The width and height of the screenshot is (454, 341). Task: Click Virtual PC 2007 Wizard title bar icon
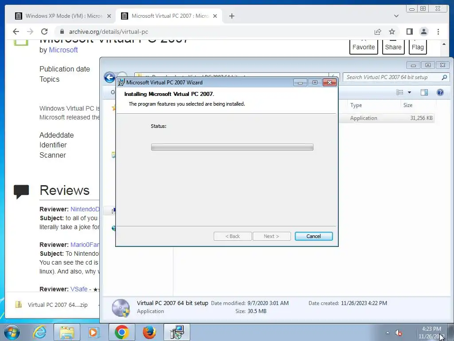click(x=121, y=82)
